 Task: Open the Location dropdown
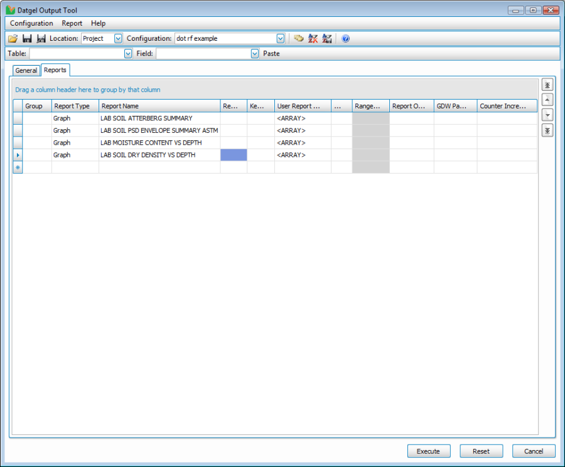click(118, 39)
